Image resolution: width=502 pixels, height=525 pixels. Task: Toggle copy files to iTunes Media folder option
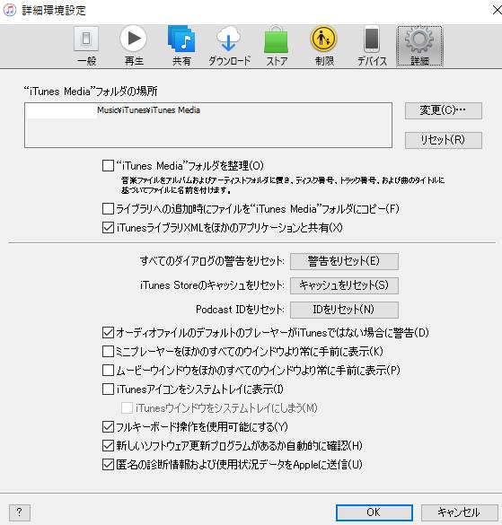pyautogui.click(x=108, y=209)
